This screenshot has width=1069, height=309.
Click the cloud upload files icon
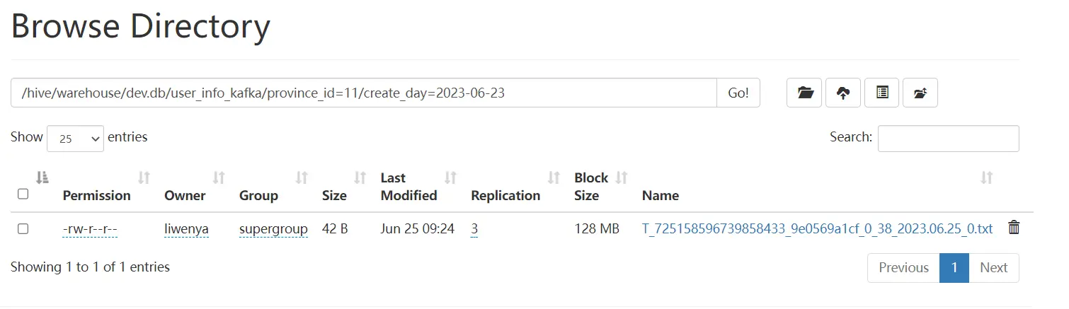(843, 93)
